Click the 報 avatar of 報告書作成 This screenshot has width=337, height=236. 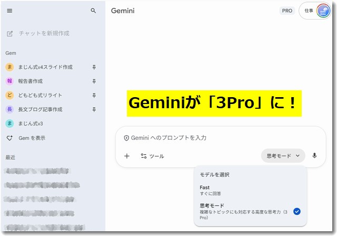[x=9, y=81]
